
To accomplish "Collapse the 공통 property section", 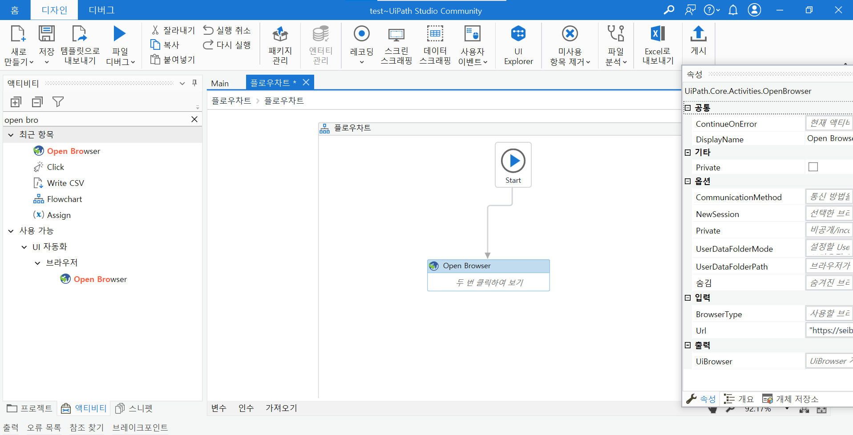I will (x=687, y=108).
